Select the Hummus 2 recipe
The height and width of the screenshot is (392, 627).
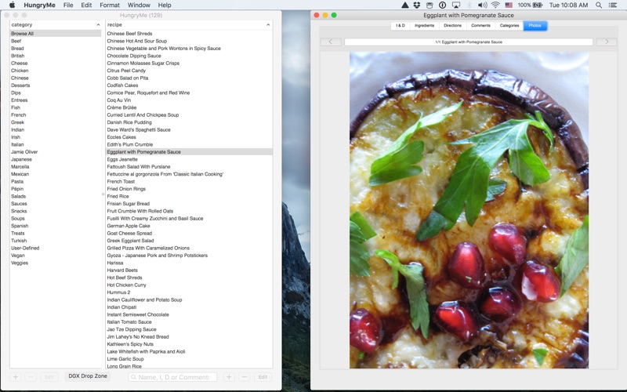[189, 292]
